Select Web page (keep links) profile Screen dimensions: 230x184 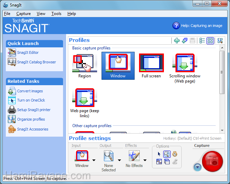pos(85,103)
